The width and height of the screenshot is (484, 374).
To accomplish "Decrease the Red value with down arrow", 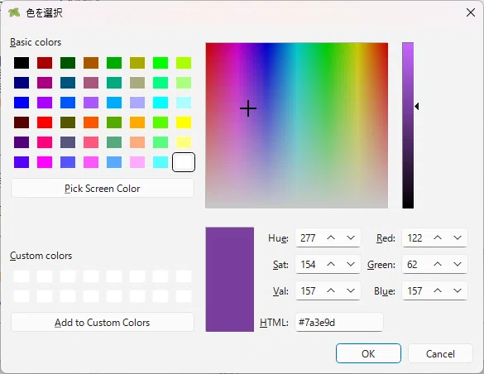I will (x=458, y=237).
